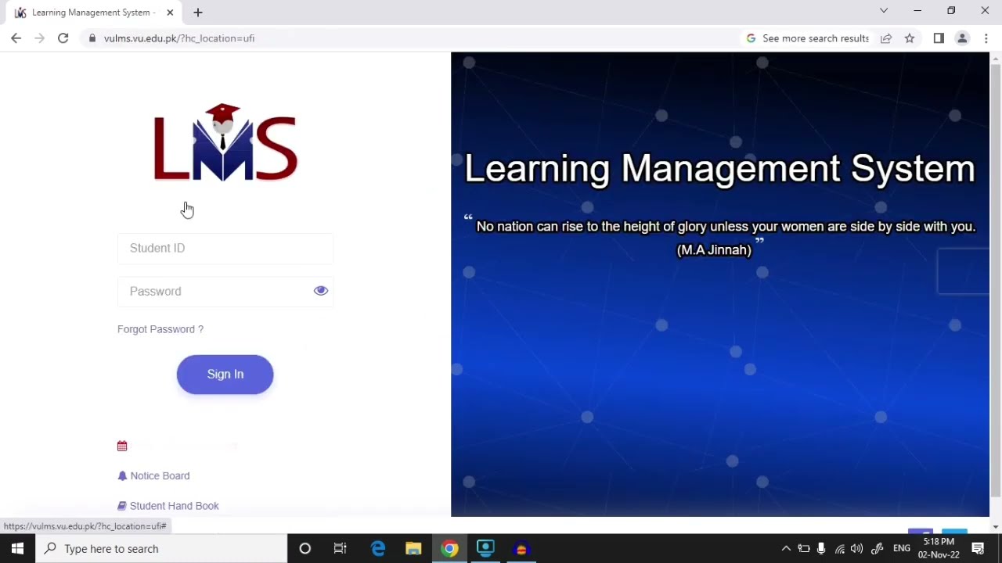Close the Learning Management System tab
Image resolution: width=1002 pixels, height=563 pixels.
point(170,13)
